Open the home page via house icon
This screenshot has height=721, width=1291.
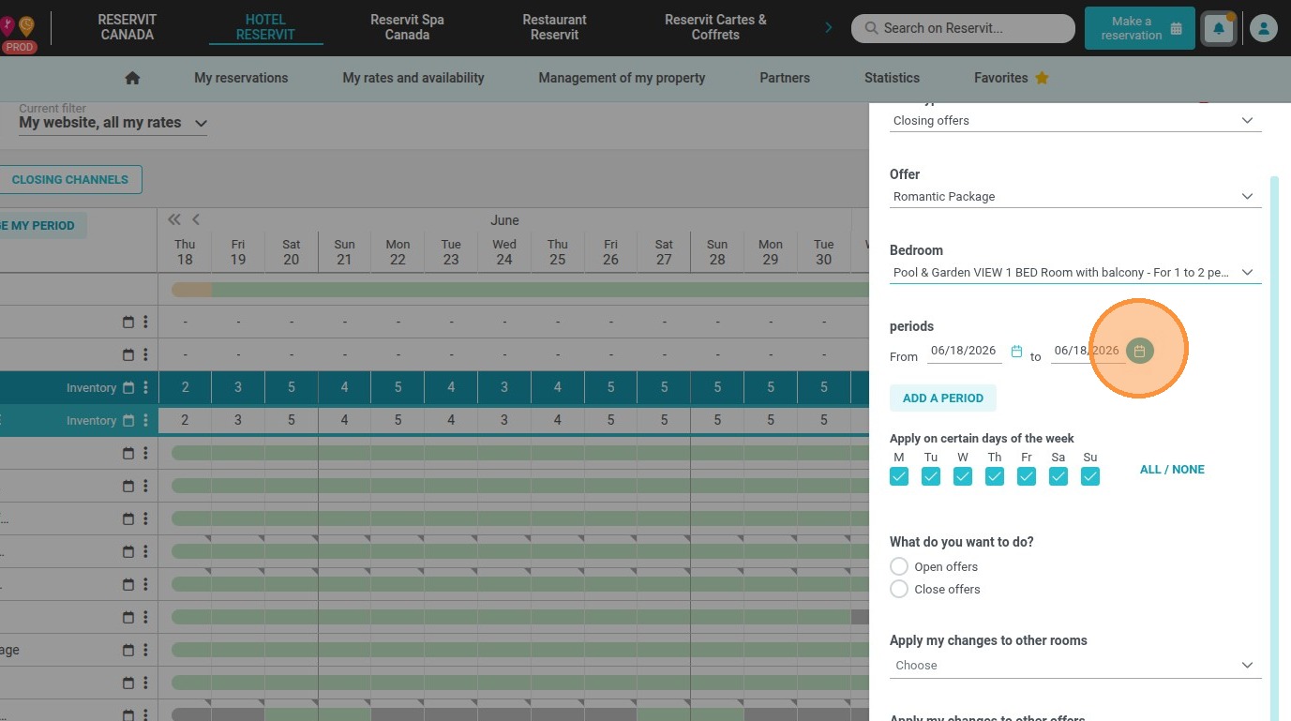[132, 79]
